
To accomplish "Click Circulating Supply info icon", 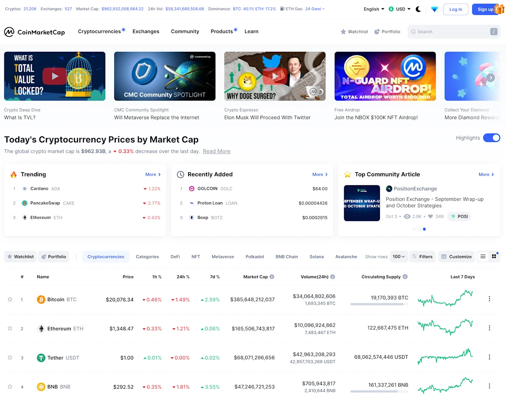I will (405, 277).
